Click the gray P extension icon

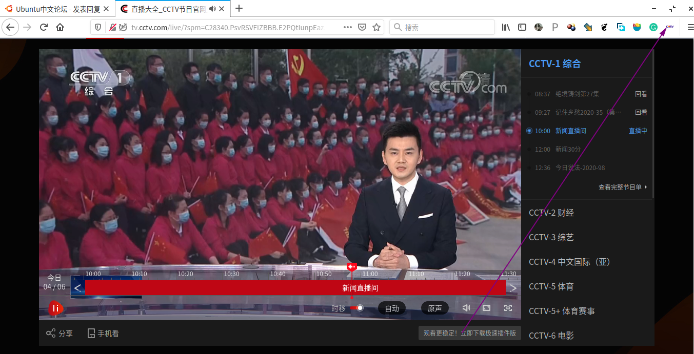click(x=555, y=27)
